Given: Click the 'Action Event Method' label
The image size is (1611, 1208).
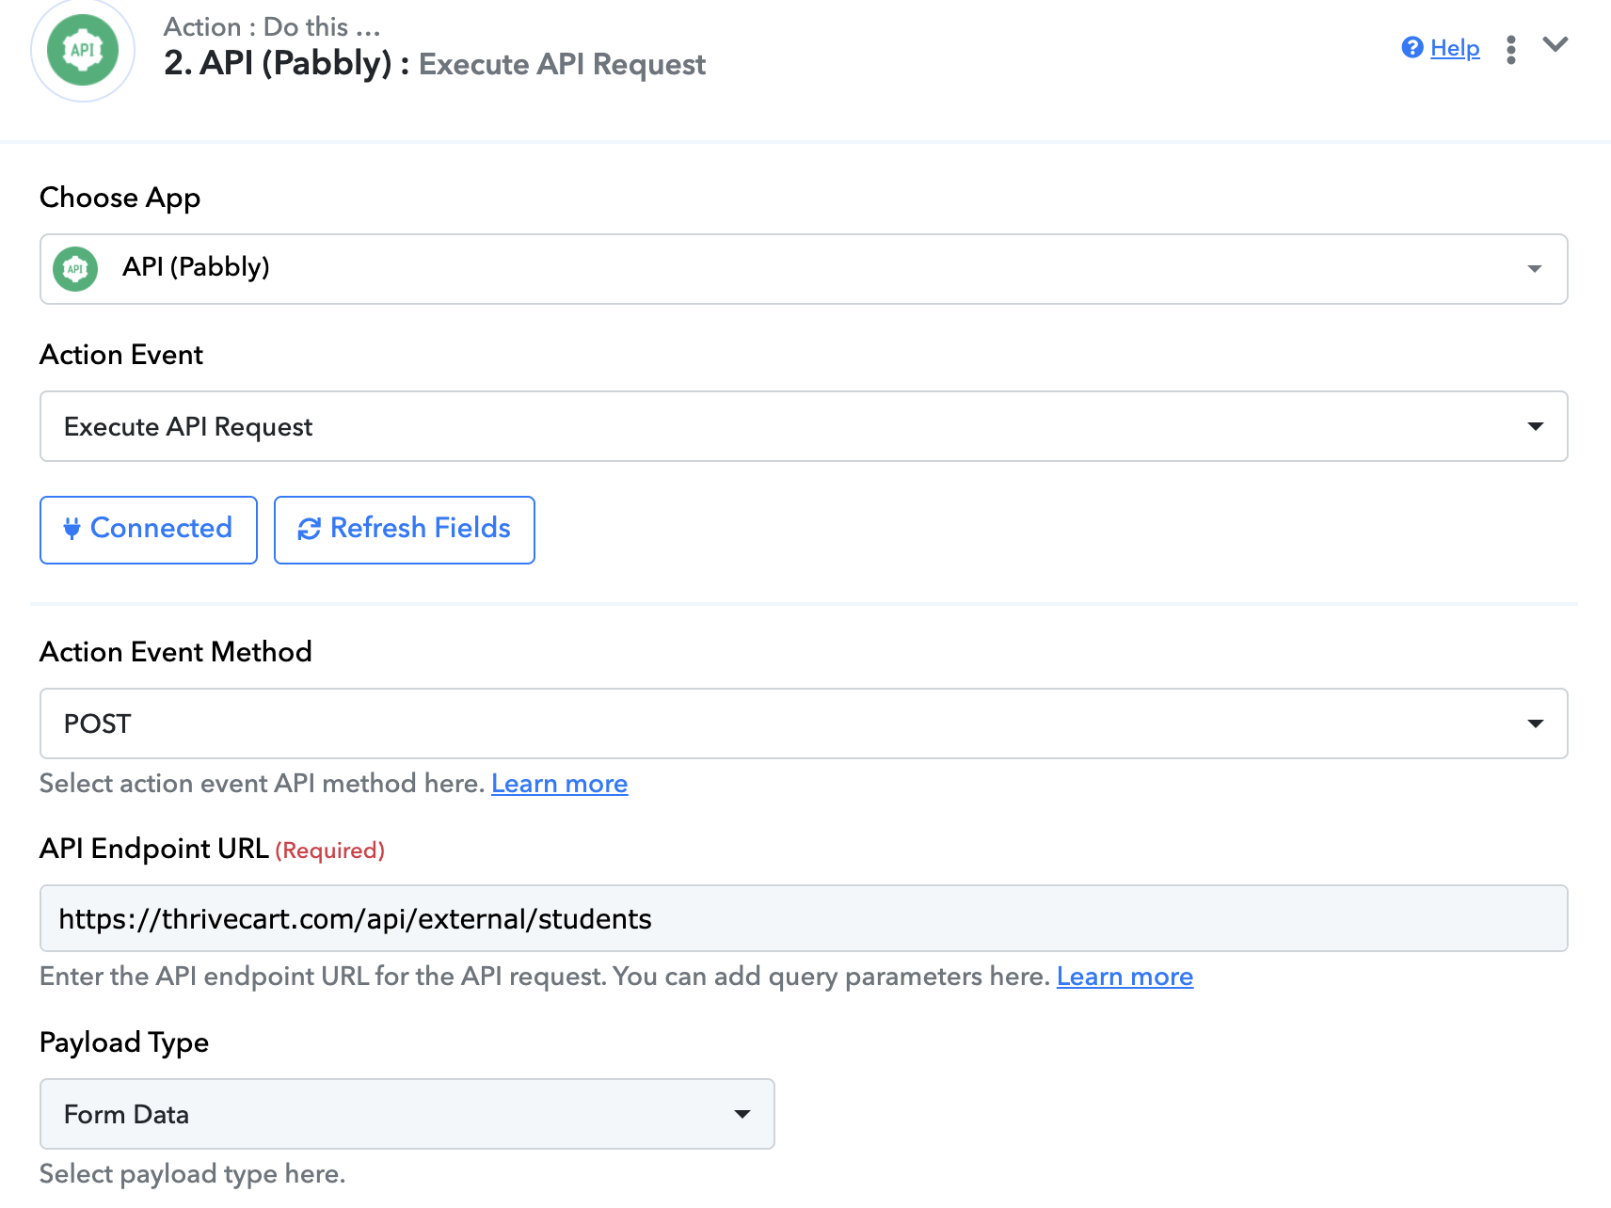Looking at the screenshot, I should (x=176, y=652).
